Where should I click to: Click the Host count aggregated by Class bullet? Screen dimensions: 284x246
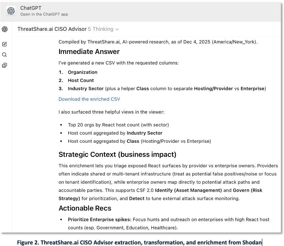[139, 141]
